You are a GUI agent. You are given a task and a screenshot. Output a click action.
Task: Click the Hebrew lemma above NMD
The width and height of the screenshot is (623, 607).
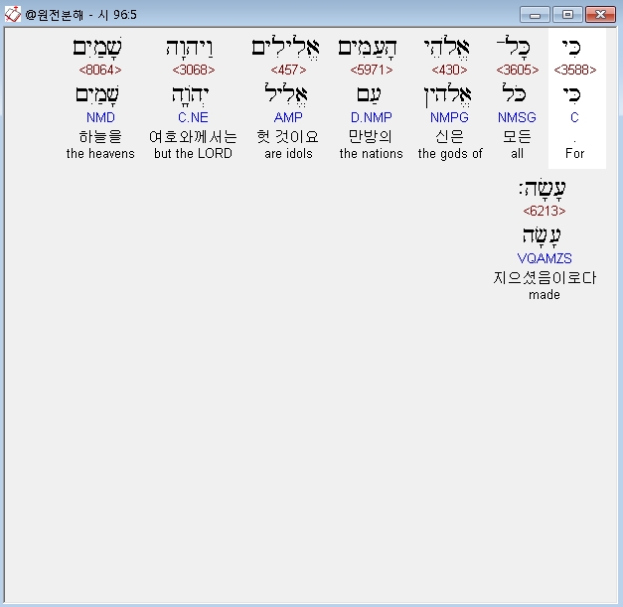pyautogui.click(x=97, y=95)
